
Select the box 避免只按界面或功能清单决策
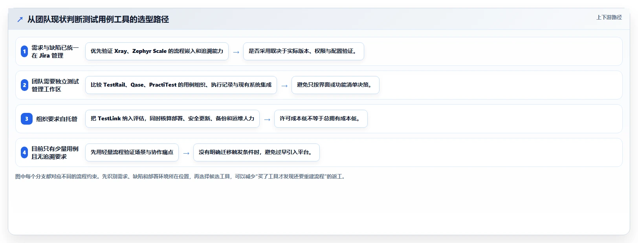point(335,85)
